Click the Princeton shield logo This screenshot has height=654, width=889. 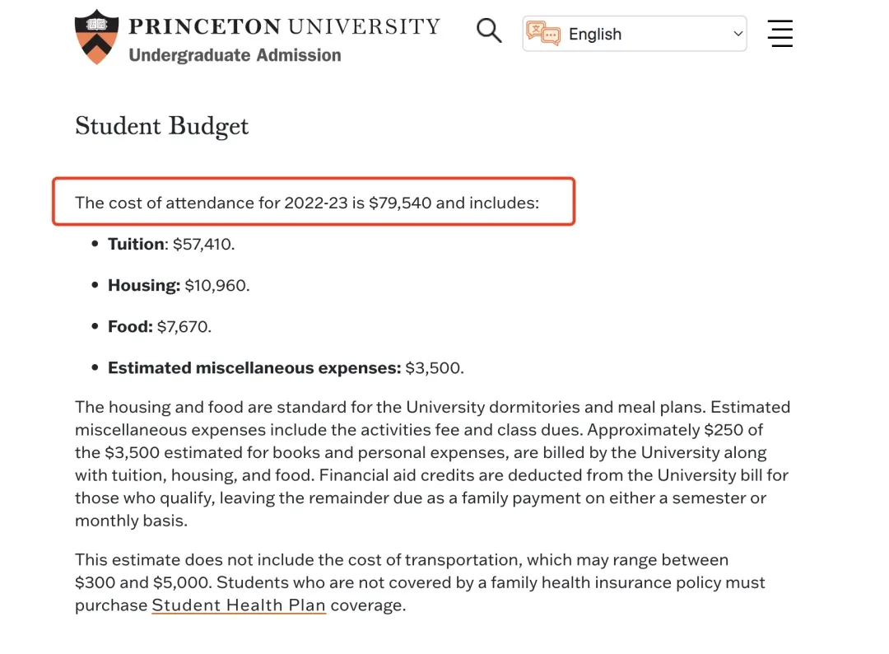click(x=96, y=37)
